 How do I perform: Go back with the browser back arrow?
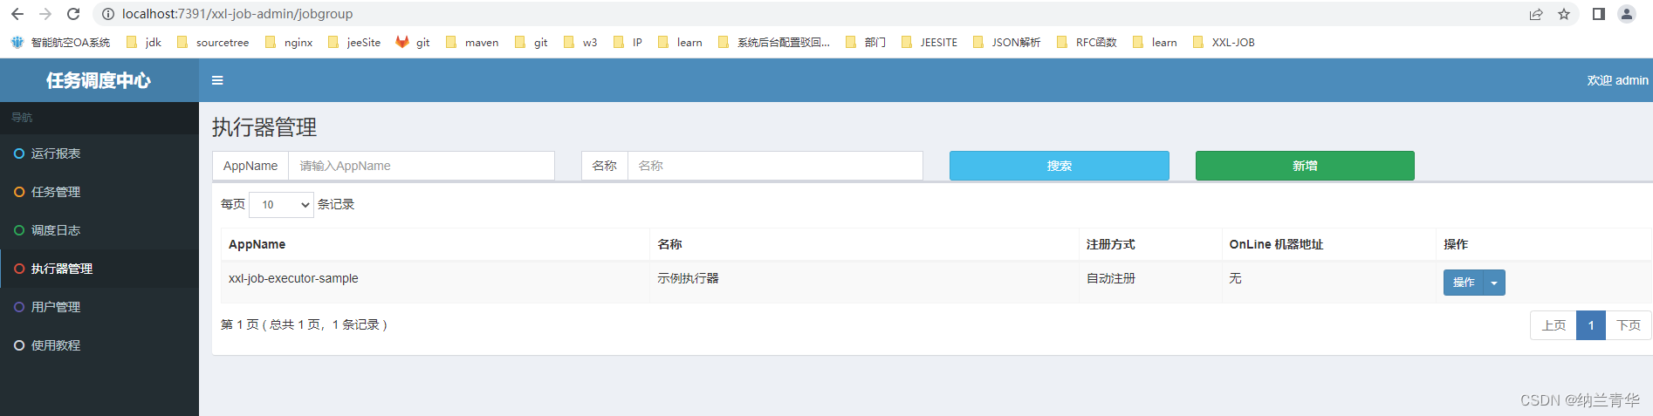pyautogui.click(x=17, y=14)
